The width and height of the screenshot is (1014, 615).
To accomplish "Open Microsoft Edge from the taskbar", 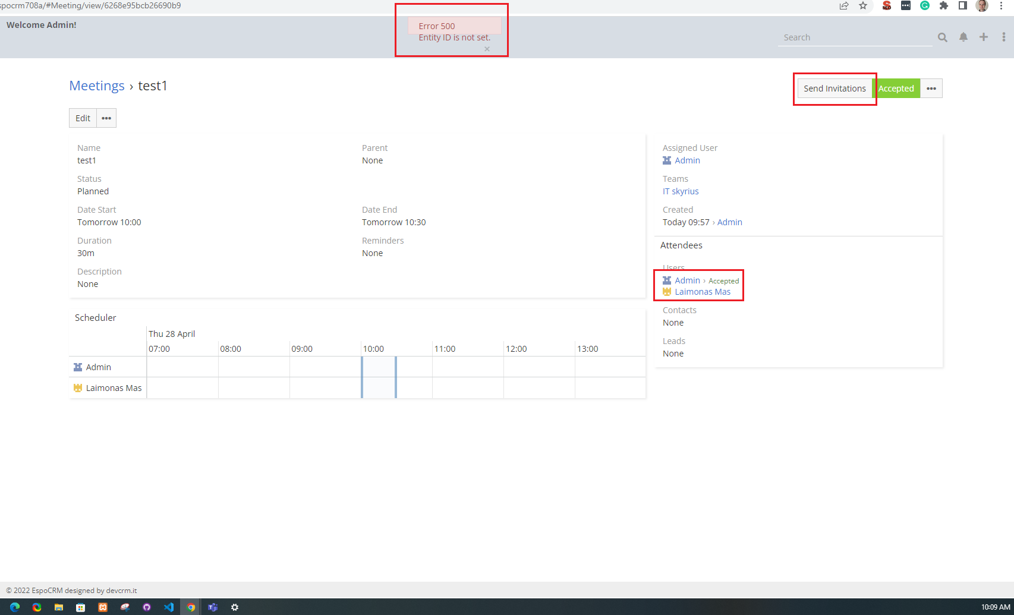I will pos(15,607).
